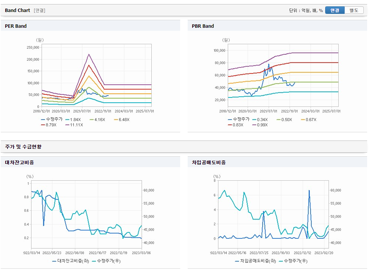372x271 pixels.
Task: Toggle the 0.99X legend in PBR Band
Action: pyautogui.click(x=260, y=125)
